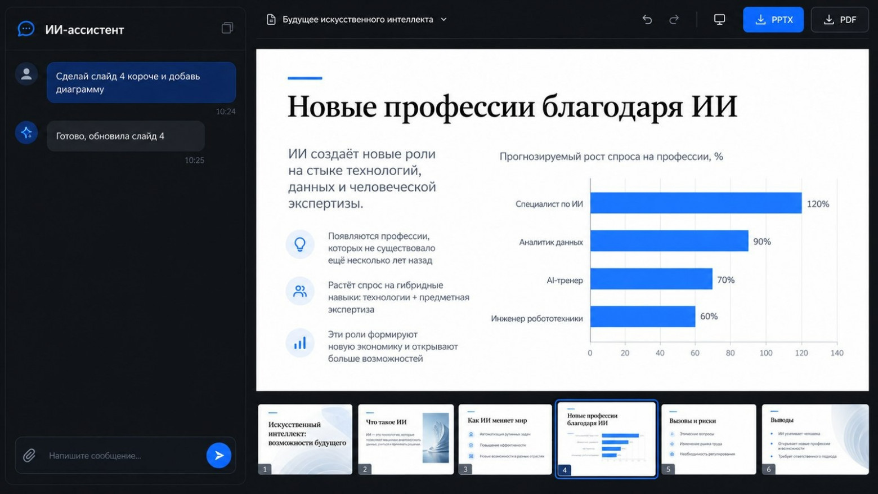Click the bar chart icon on the slide
This screenshot has height=494, width=878.
coord(300,342)
